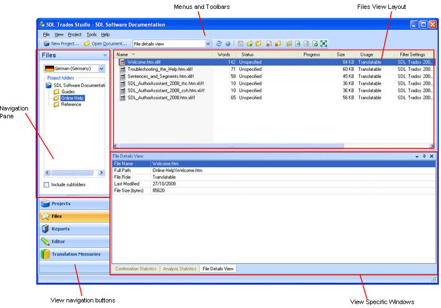Open the Help menu
This screenshot has width=441, height=308.
tap(105, 35)
